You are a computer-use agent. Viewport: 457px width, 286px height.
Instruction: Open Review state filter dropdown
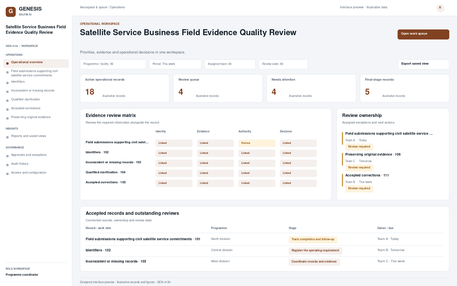283,64
